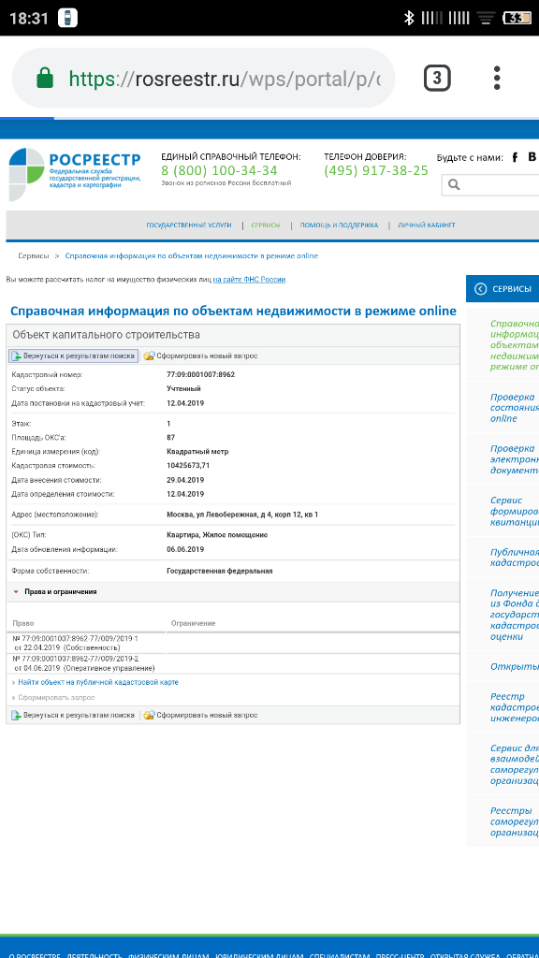This screenshot has height=958, width=539.
Task: Click top Вернуться к результатам поиска button
Action: 73,356
